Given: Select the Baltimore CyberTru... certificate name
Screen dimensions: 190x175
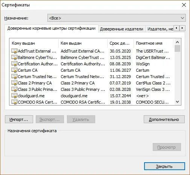Looking at the screenshot, I should [x=37, y=57].
